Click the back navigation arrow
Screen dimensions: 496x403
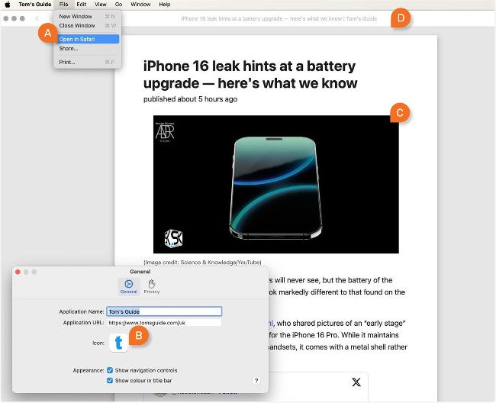[37, 18]
